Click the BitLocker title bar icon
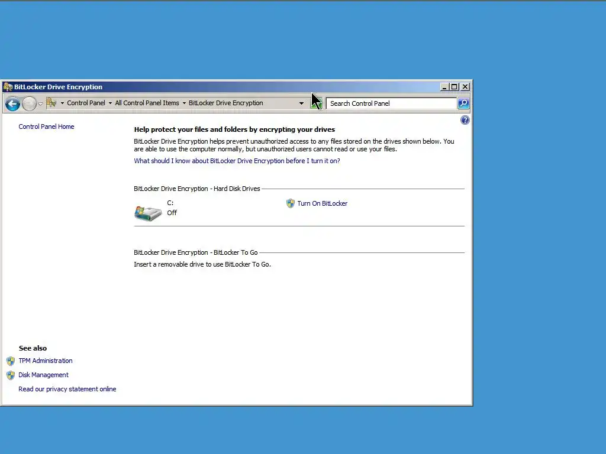The width and height of the screenshot is (606, 454). click(8, 87)
